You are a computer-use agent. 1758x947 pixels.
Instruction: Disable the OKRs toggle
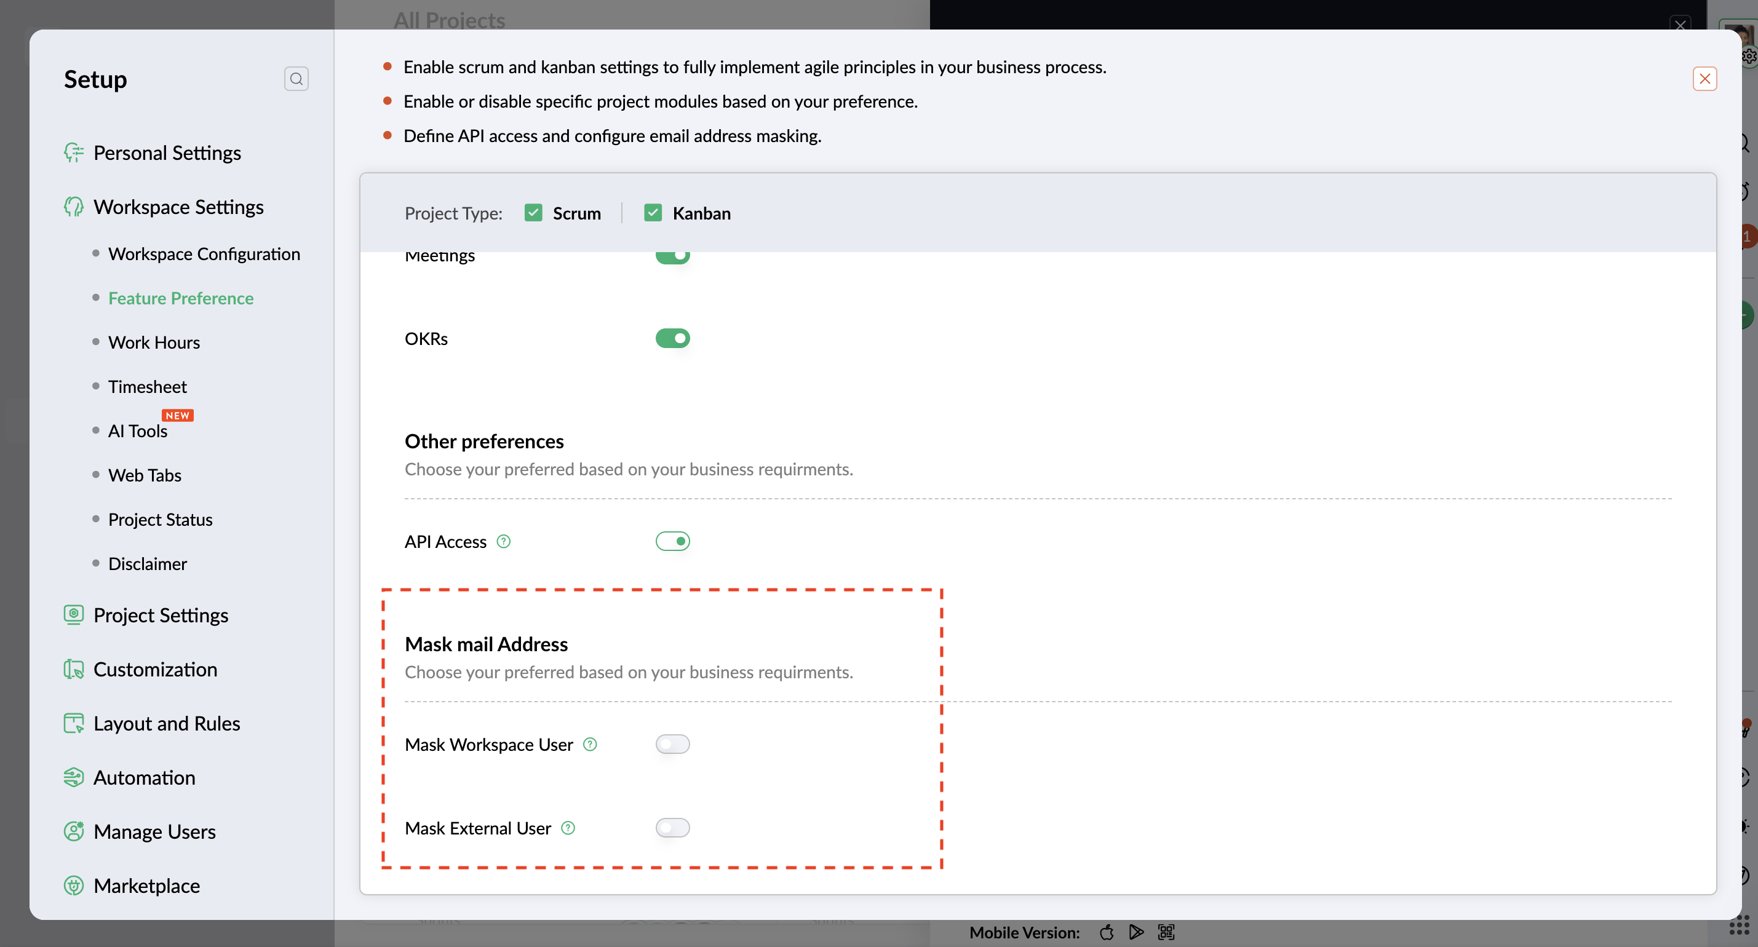click(x=673, y=338)
